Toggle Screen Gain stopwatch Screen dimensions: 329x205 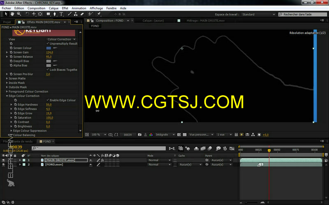pos(11,52)
